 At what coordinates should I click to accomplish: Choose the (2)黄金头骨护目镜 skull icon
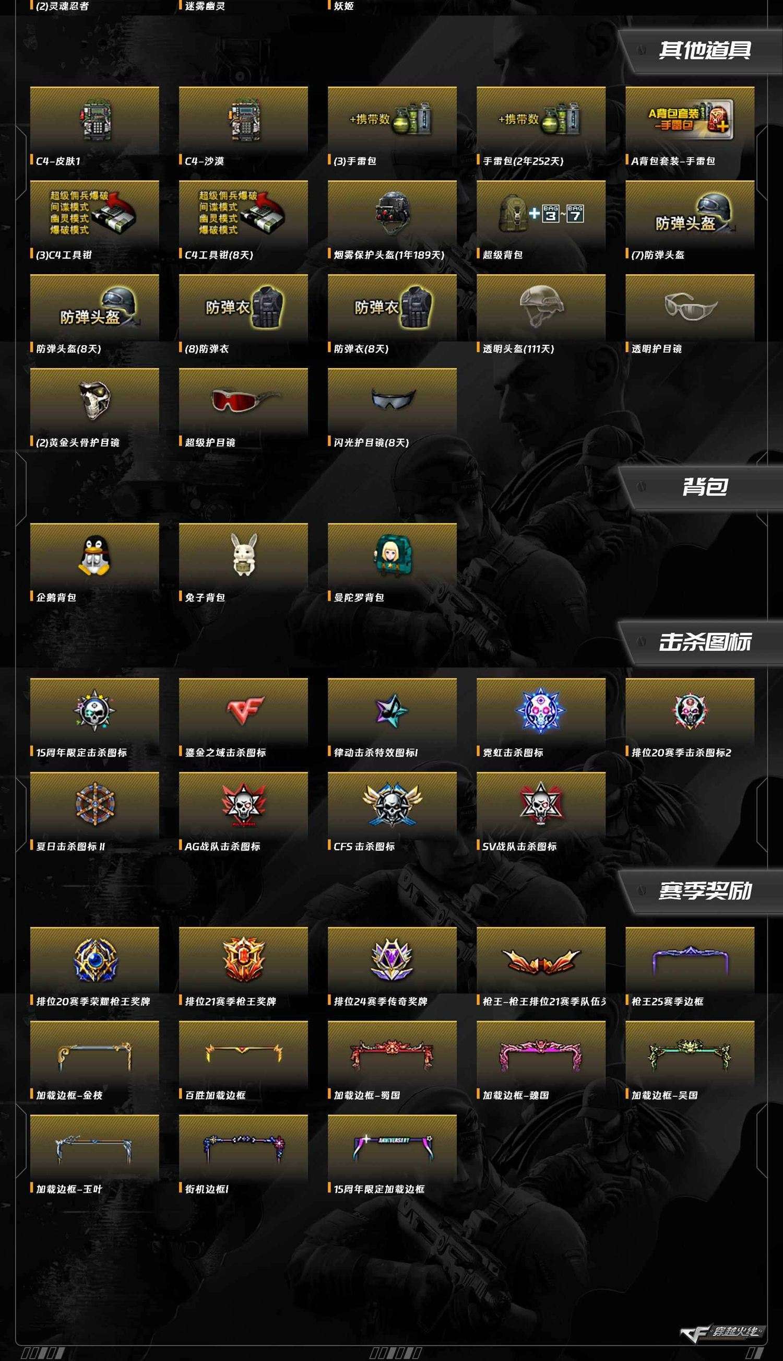94,401
